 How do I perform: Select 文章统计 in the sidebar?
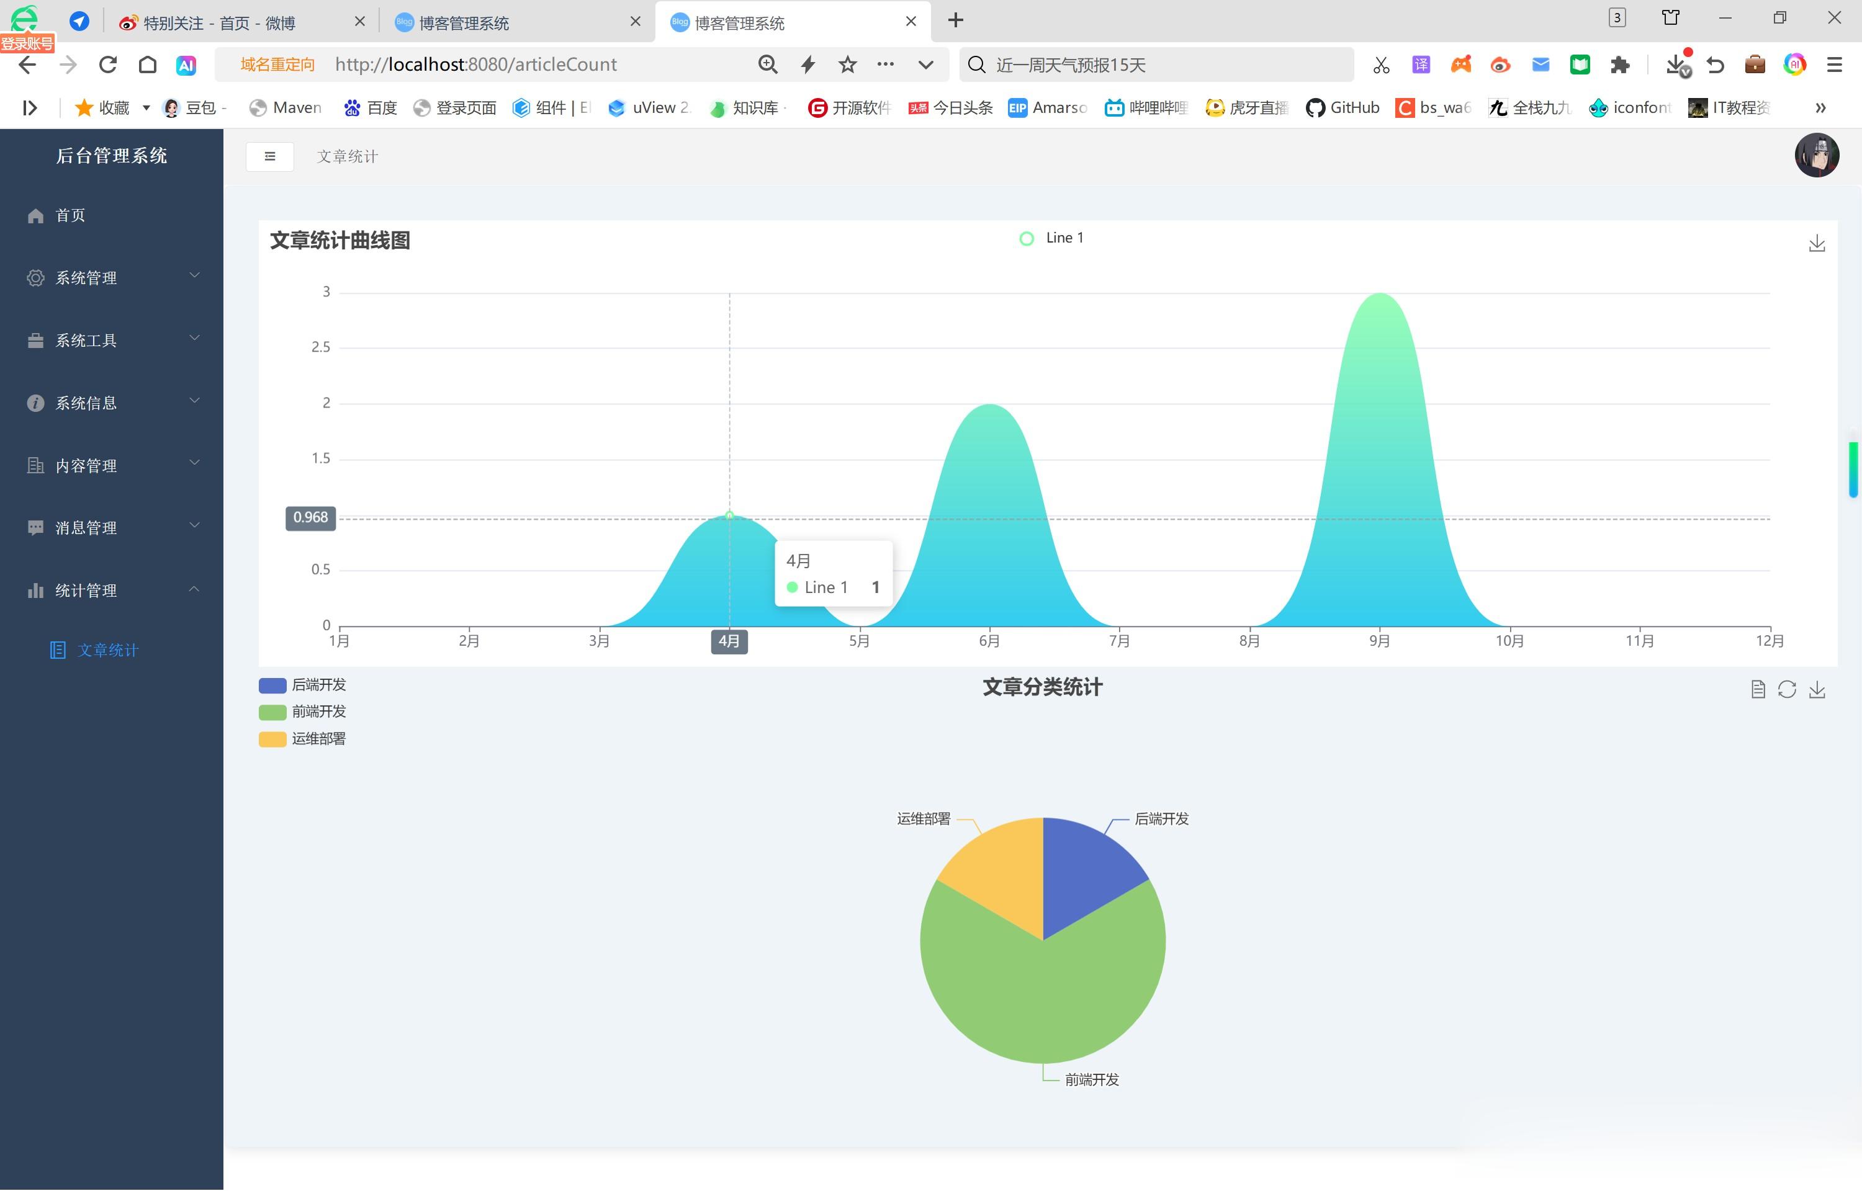click(107, 651)
